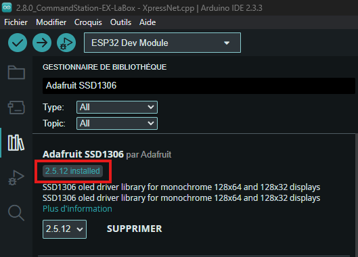The width and height of the screenshot is (358, 257).
Task: Follow the Plus d'information link
Action: click(77, 208)
